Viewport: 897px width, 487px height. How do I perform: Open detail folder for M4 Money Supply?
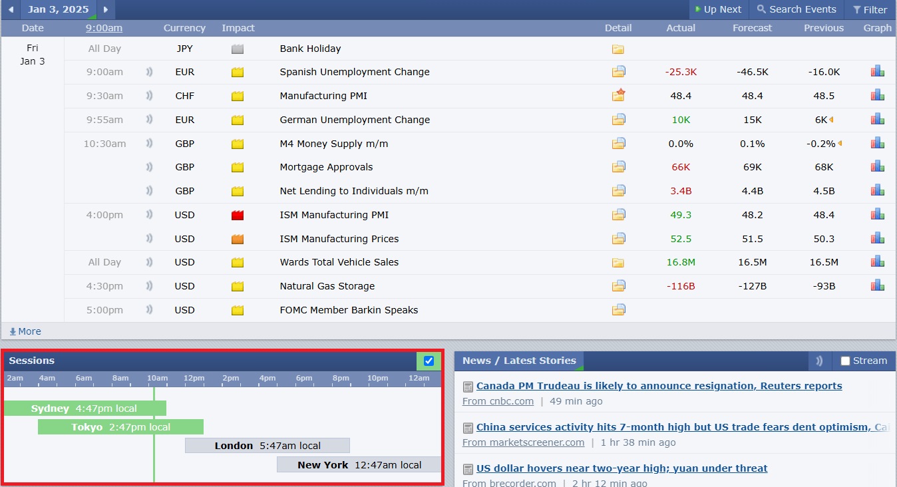pyautogui.click(x=619, y=144)
